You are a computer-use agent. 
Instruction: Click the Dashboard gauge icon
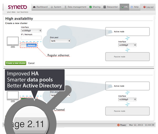click(34, 7)
